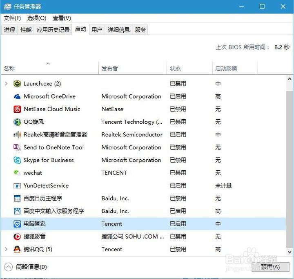Click the 禁用(A) button
294x279 pixels.
pos(270,267)
